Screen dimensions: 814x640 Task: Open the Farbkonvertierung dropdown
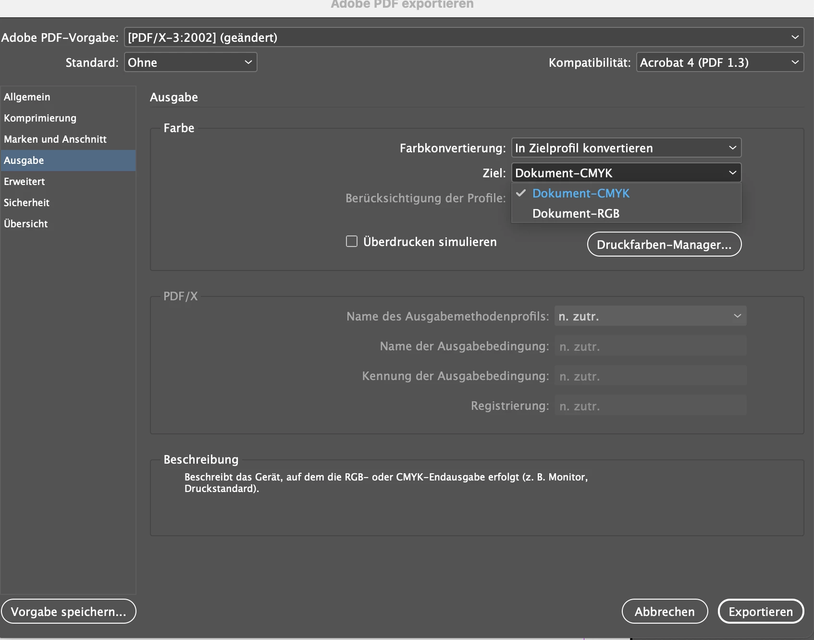[626, 148]
